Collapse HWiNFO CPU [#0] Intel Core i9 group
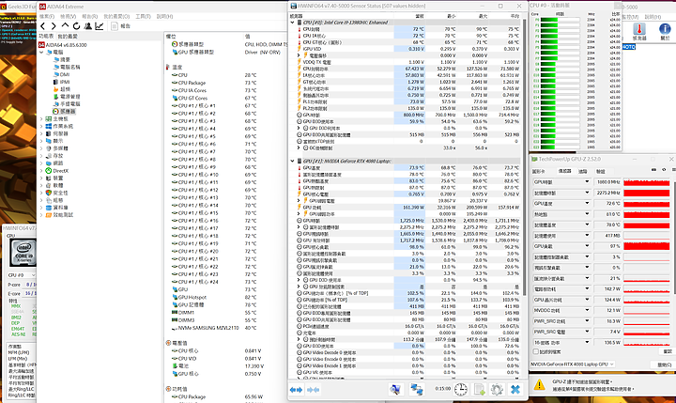The height and width of the screenshot is (403, 676). [x=293, y=23]
